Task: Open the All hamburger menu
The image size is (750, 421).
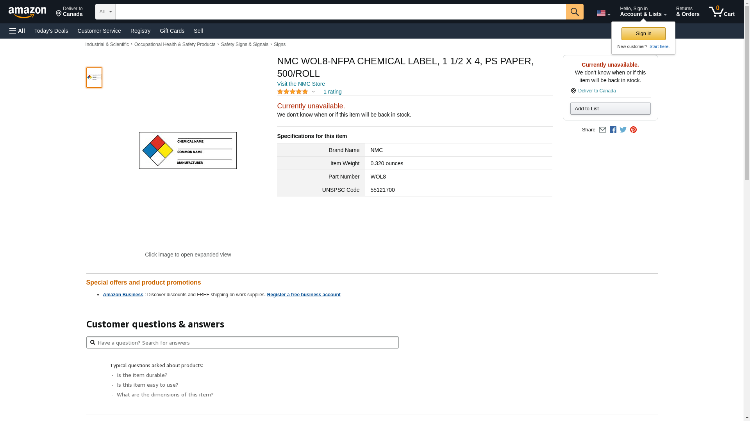Action: tap(17, 31)
